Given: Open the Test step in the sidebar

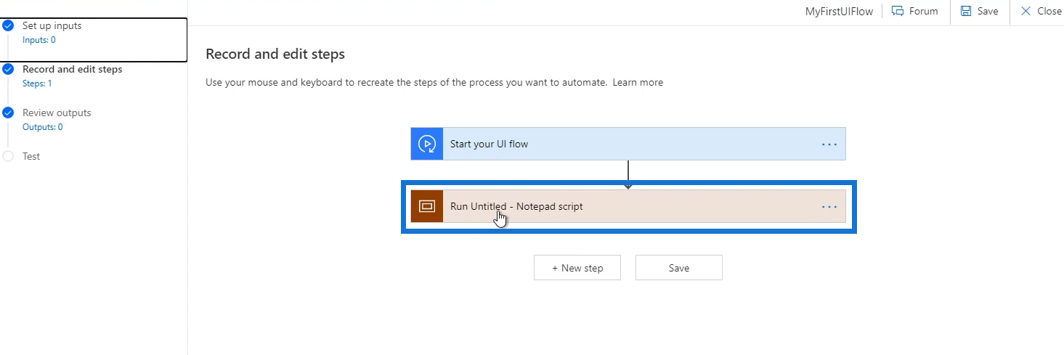Looking at the screenshot, I should (31, 156).
